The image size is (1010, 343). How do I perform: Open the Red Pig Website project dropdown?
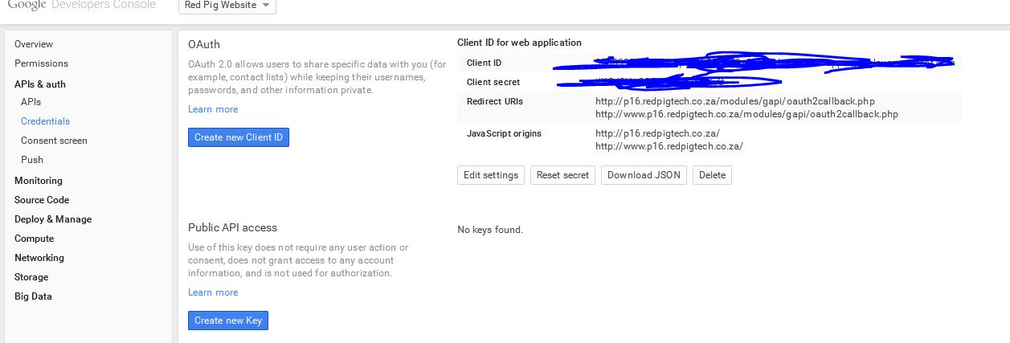click(227, 6)
